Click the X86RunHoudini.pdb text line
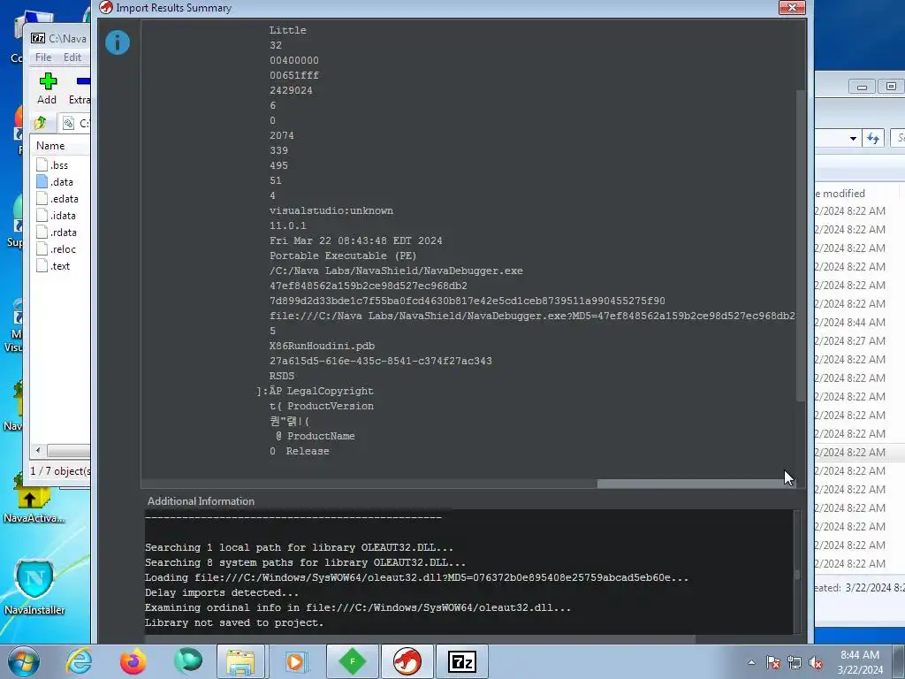This screenshot has width=905, height=679. (322, 346)
